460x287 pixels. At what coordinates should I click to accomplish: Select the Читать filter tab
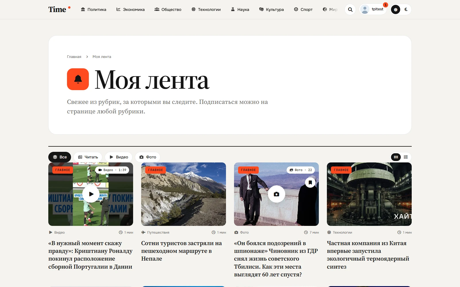tap(88, 157)
